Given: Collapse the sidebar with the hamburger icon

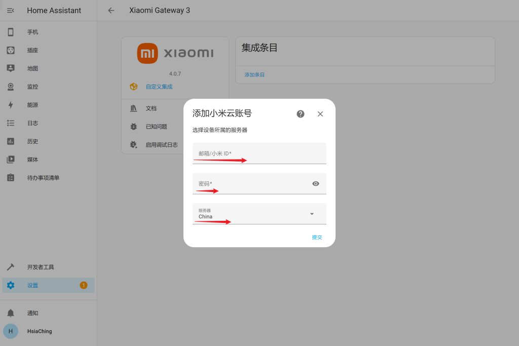Looking at the screenshot, I should click(11, 11).
